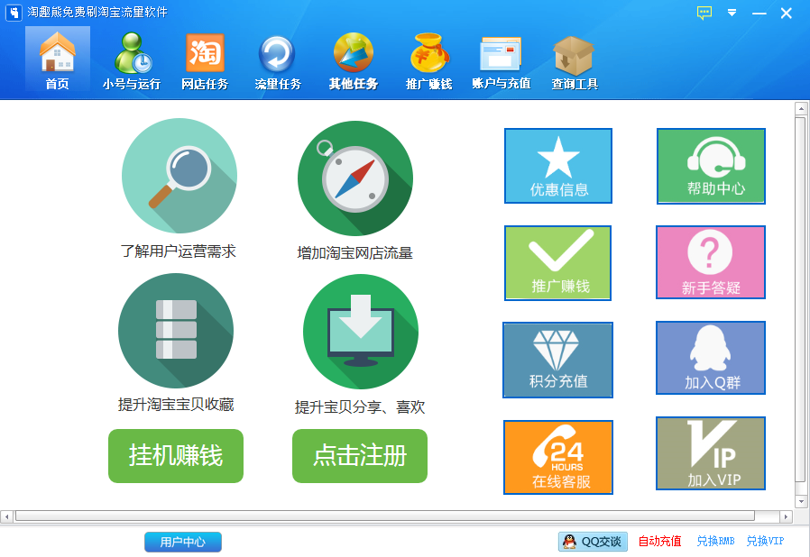
Task: Open the 首页 home tab
Action: (x=58, y=59)
